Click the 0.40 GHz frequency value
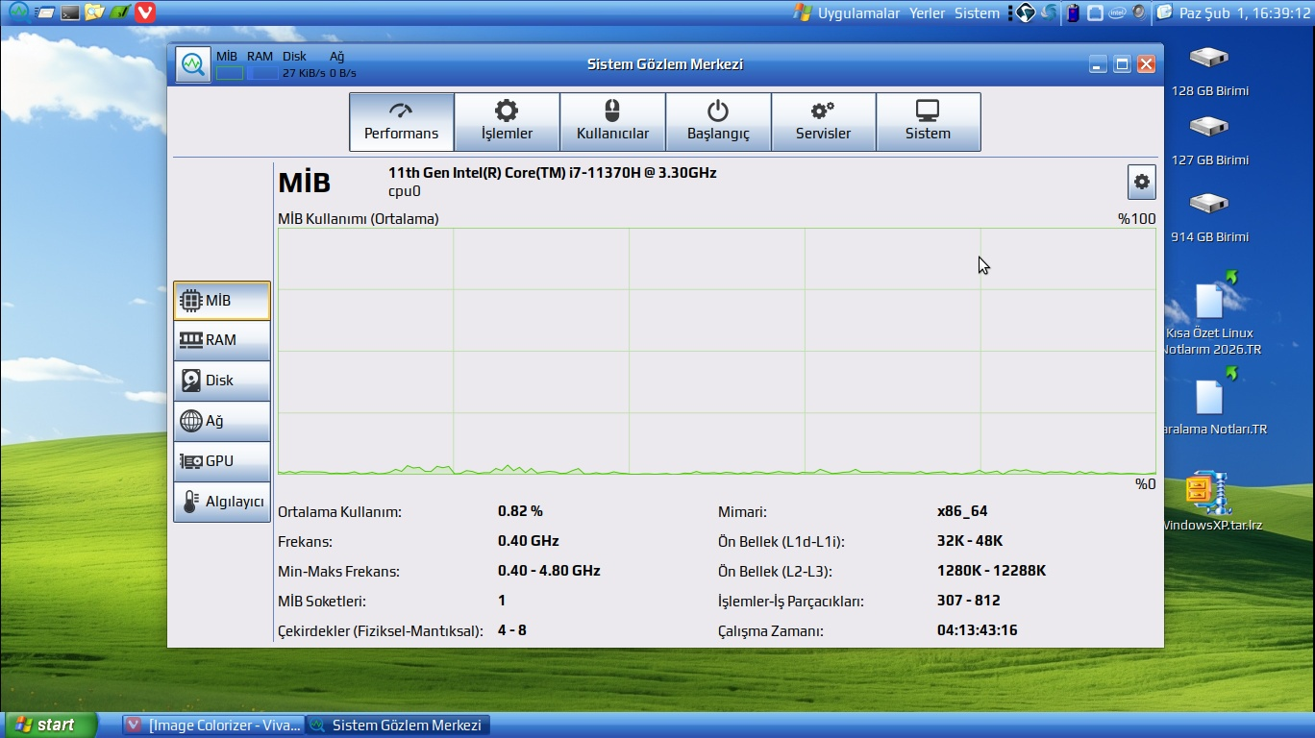Screen dimensions: 1315x738 pos(529,541)
